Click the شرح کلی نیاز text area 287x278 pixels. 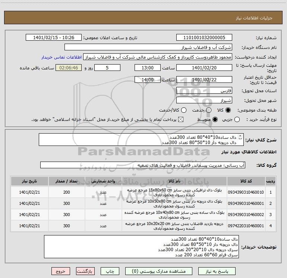tap(141, 140)
